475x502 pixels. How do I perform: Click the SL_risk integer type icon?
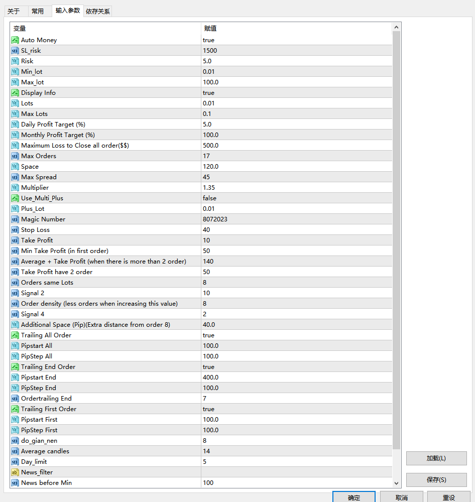click(x=15, y=51)
